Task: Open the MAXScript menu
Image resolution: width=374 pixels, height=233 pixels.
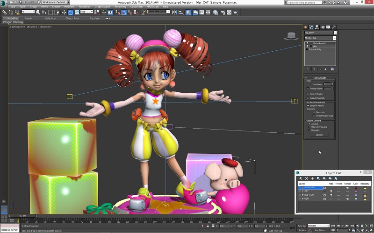Action: click(153, 7)
